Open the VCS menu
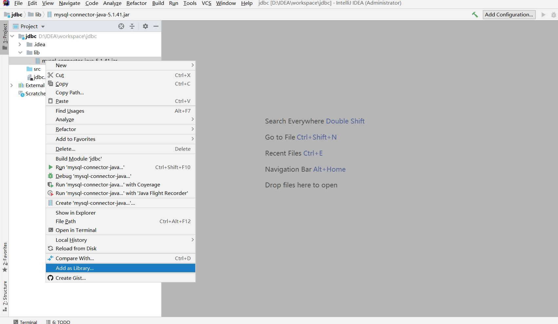The image size is (558, 324). click(x=206, y=3)
